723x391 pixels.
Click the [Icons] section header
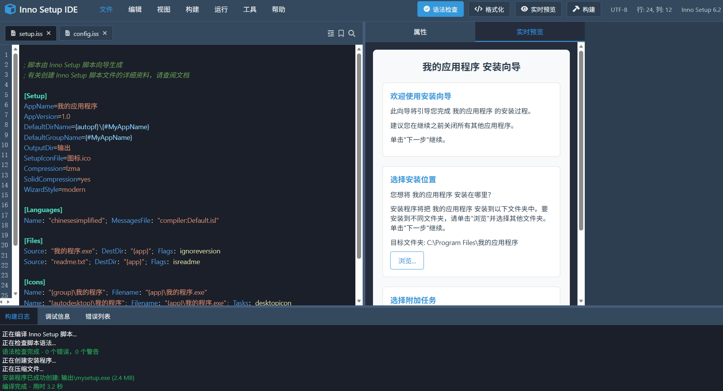34,282
